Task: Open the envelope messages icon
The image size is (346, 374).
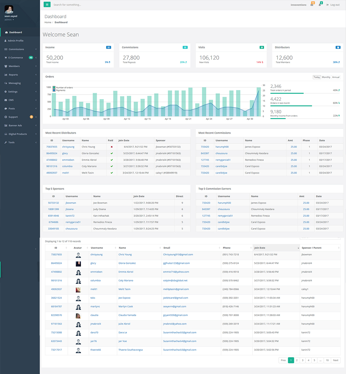Action: pyautogui.click(x=312, y=5)
